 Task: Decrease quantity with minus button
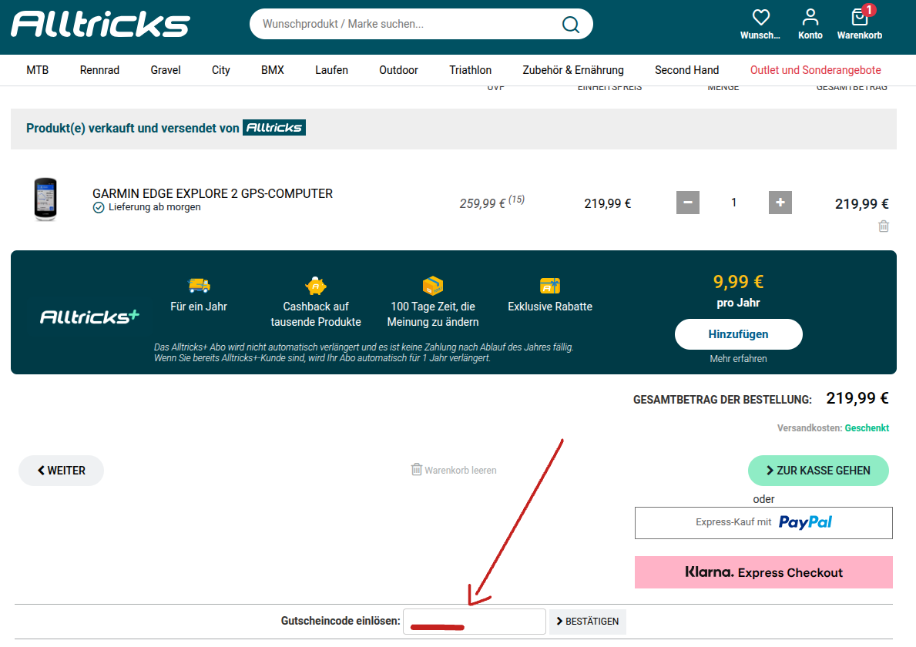click(687, 203)
